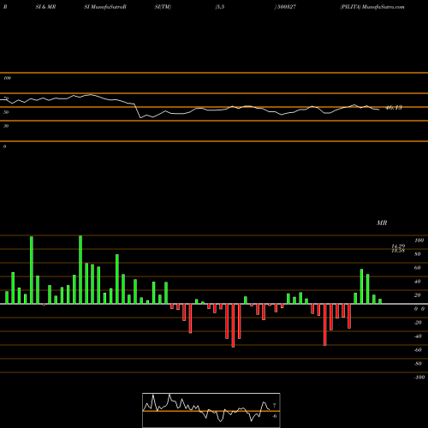Click the end of the RSI line
Viewport: 428px width, 428px height.
pyautogui.click(x=379, y=110)
